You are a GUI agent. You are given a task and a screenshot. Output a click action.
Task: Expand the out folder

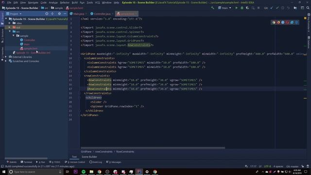[10, 27]
